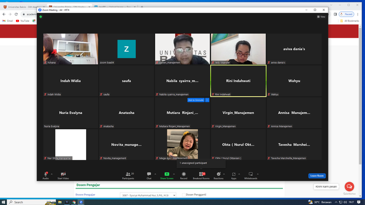Open the Dosen Pengajar dropdown on the webpage

pyautogui.click(x=148, y=195)
